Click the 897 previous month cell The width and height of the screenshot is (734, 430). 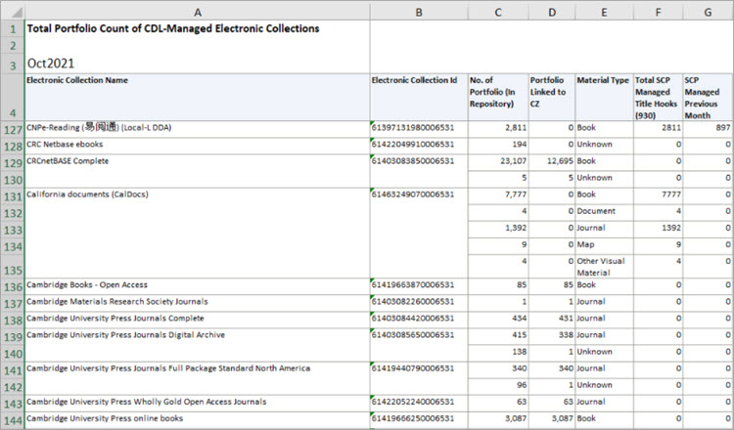[708, 129]
